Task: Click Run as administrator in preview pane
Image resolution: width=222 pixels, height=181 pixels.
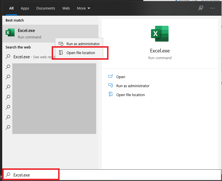Action: pyautogui.click(x=133, y=86)
